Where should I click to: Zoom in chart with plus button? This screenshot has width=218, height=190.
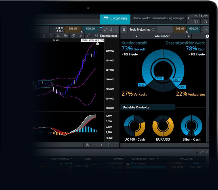click(x=102, y=145)
